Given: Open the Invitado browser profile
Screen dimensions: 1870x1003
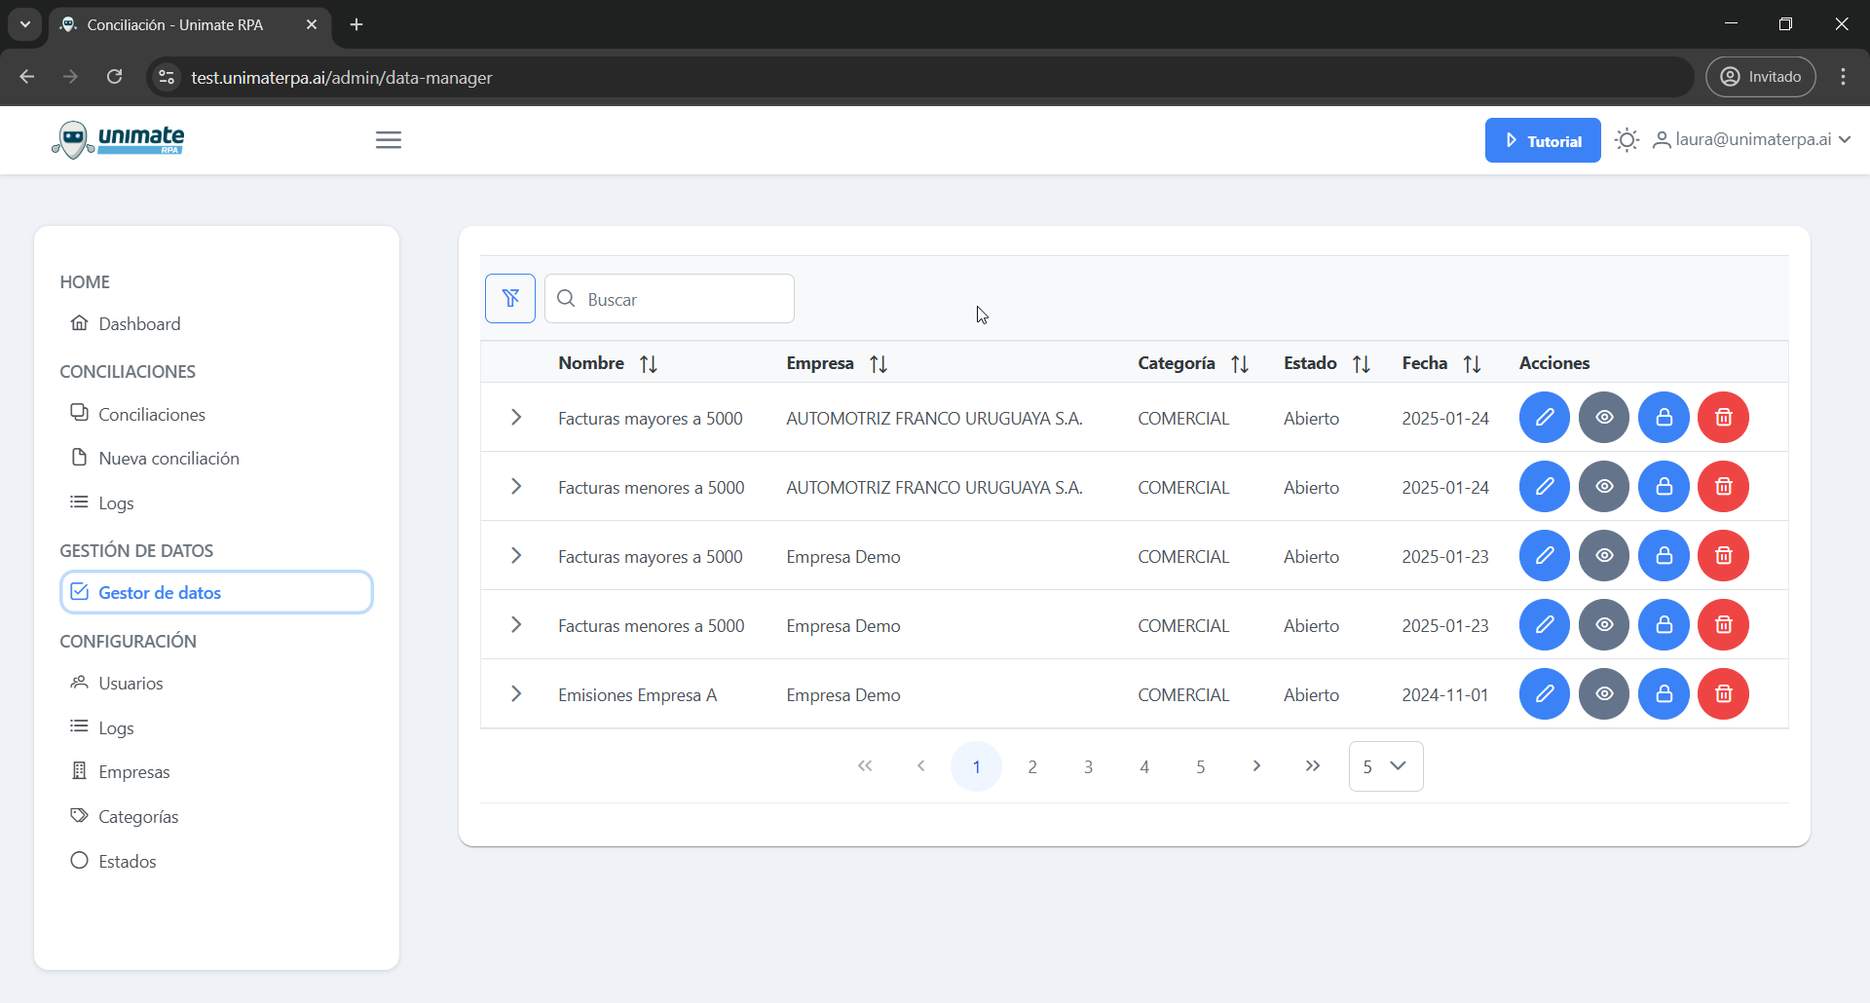Looking at the screenshot, I should pos(1760,77).
